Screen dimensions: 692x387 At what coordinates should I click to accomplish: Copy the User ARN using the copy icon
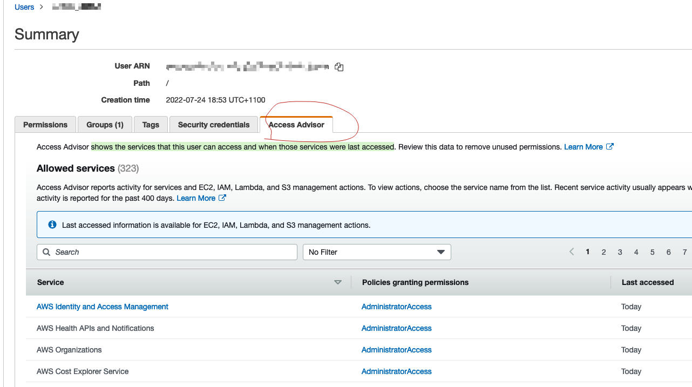pos(338,67)
